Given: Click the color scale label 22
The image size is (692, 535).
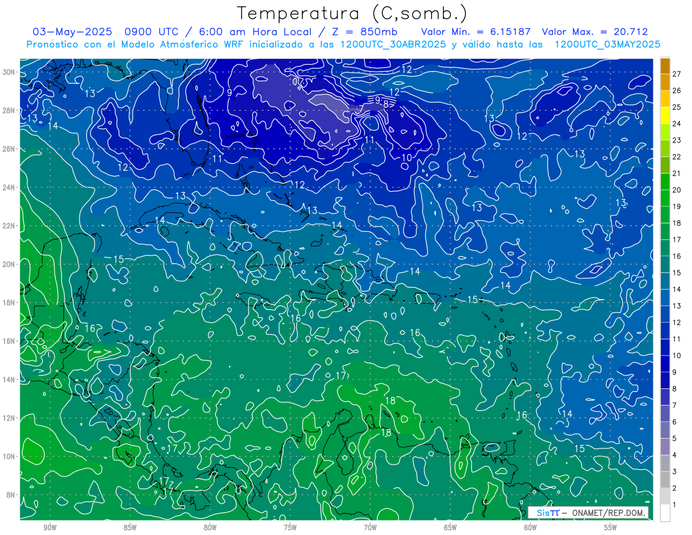Looking at the screenshot, I should [676, 157].
